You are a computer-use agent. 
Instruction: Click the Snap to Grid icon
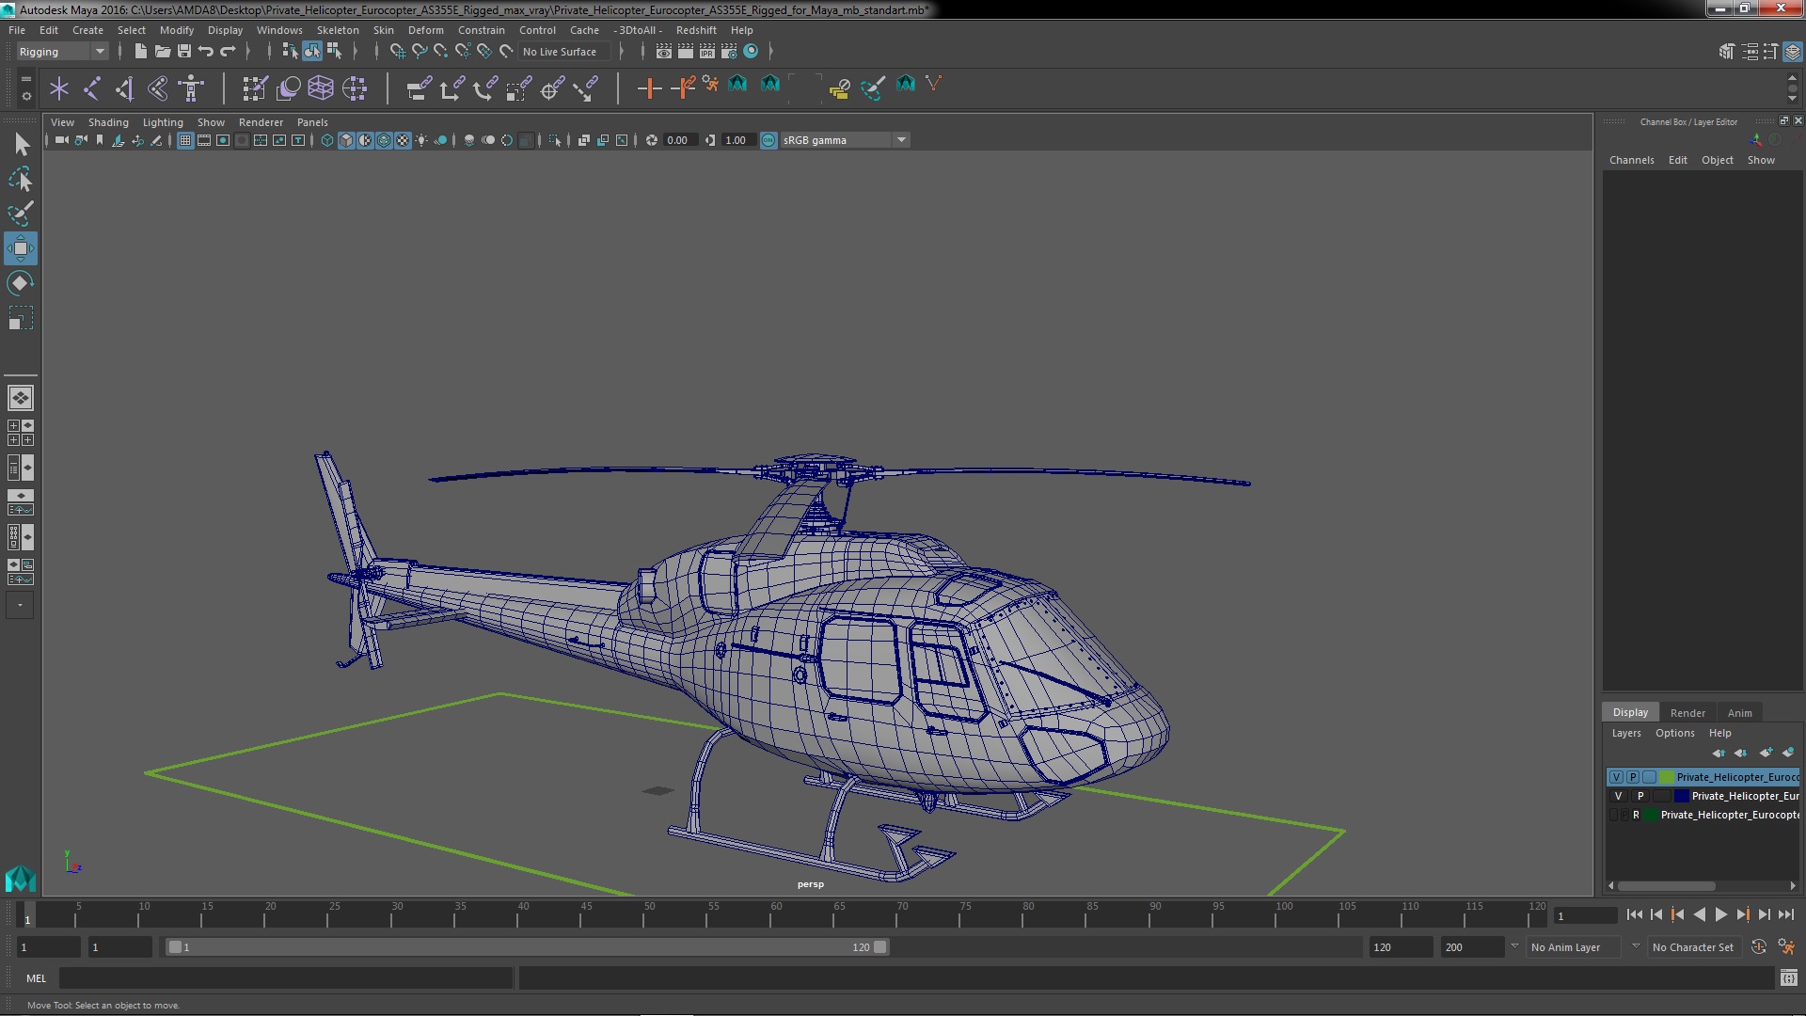pyautogui.click(x=397, y=51)
